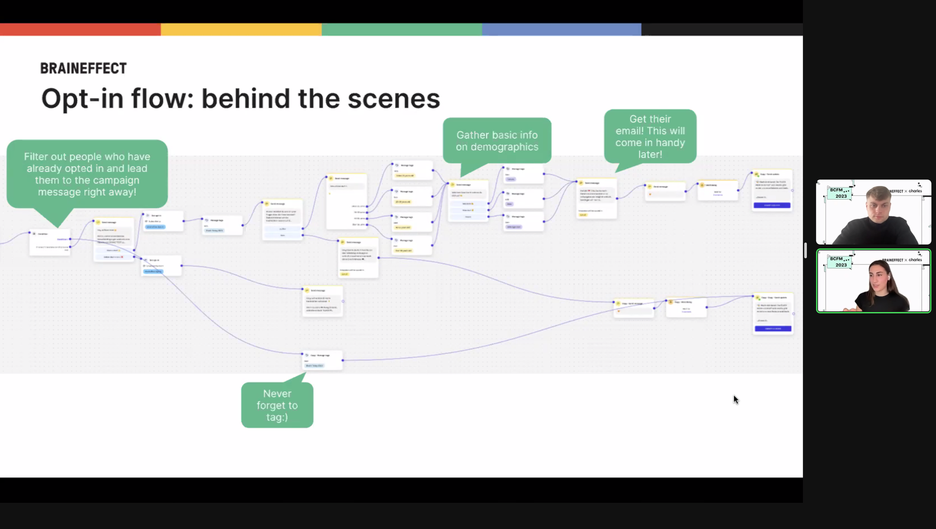936x529 pixels.
Task: Expand the wait duration link in the Delay node
Action: (718, 195)
